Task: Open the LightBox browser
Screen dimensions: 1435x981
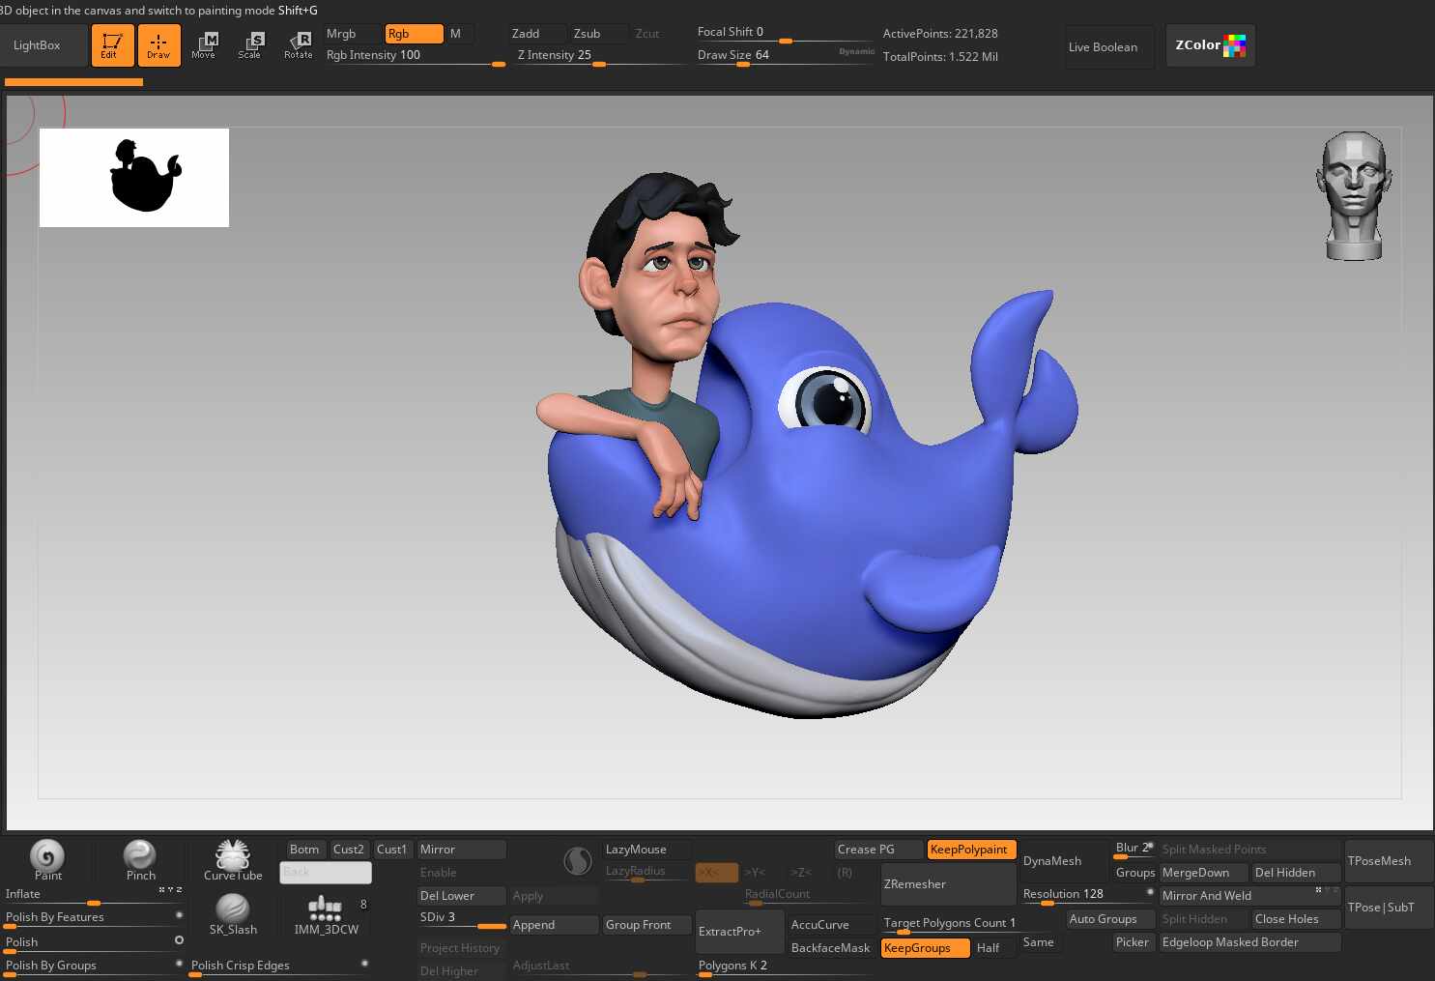Action: (x=39, y=45)
